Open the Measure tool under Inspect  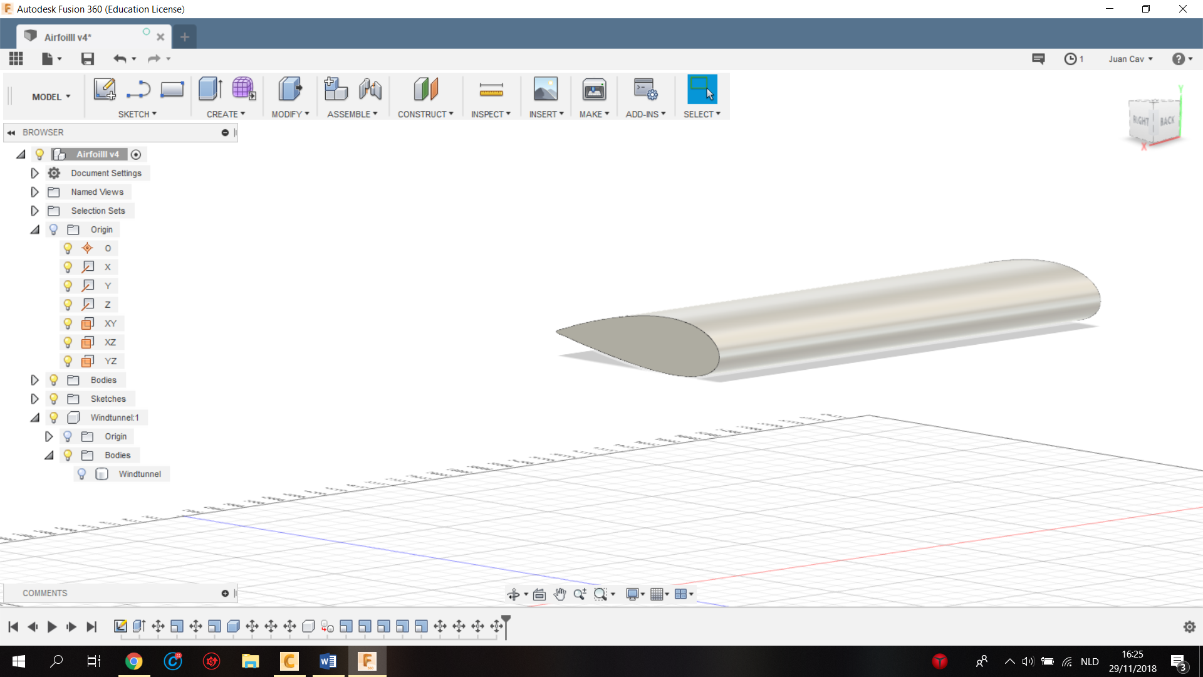(491, 89)
